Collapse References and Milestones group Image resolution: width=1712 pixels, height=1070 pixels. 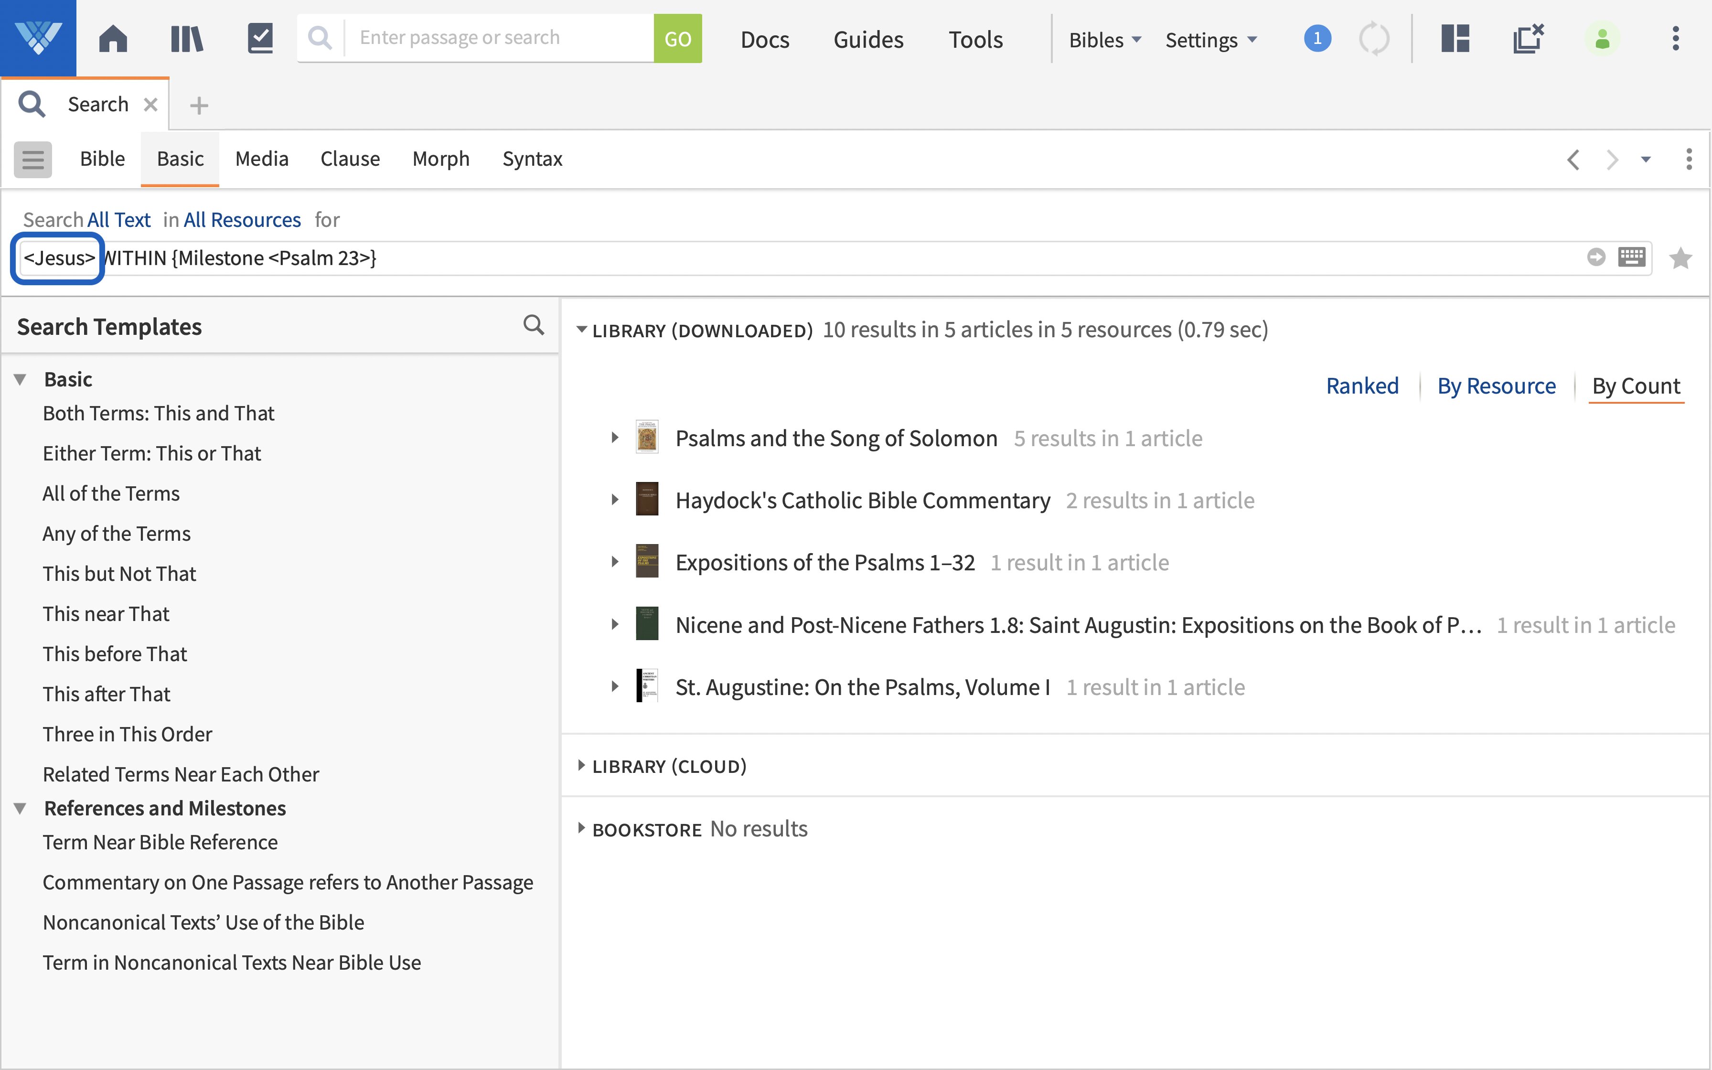(x=21, y=808)
